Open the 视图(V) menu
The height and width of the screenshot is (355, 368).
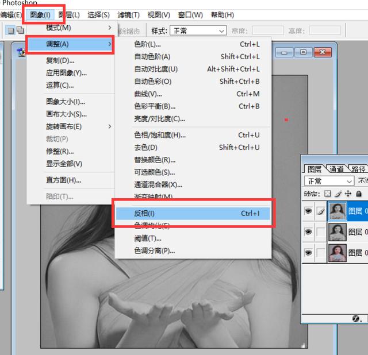[x=159, y=15]
